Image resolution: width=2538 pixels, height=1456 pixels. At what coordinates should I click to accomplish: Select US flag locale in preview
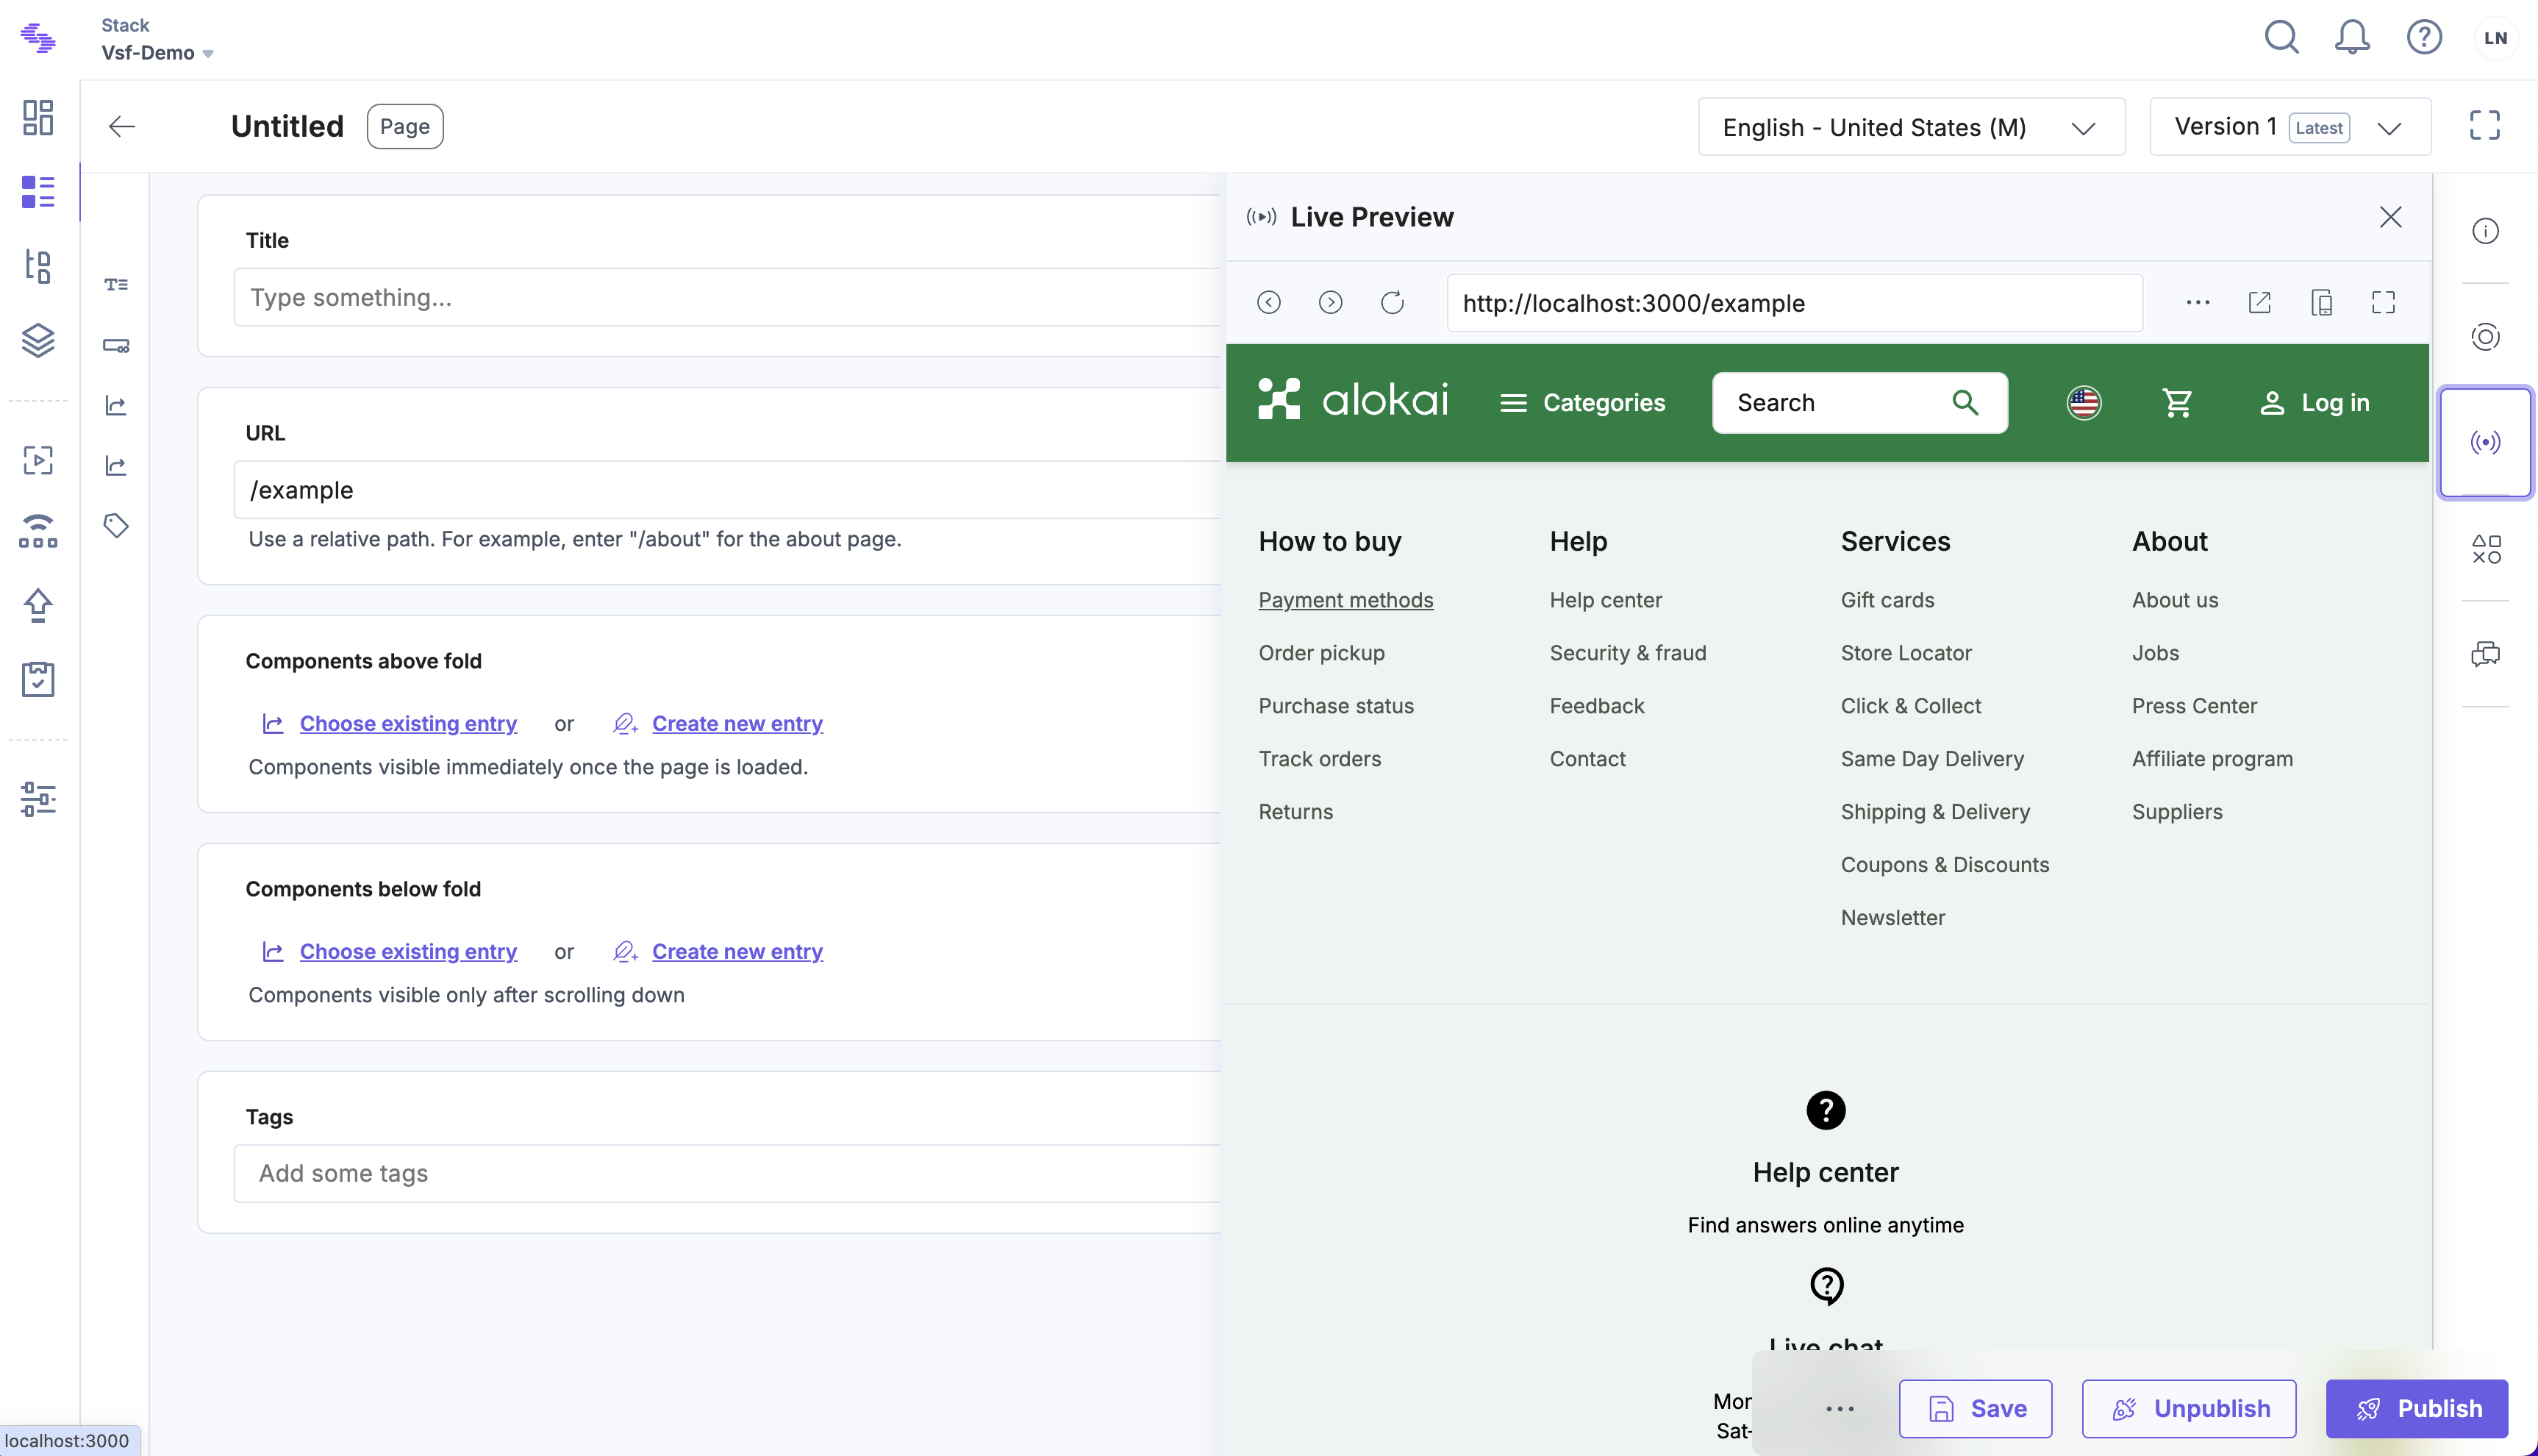[2083, 402]
